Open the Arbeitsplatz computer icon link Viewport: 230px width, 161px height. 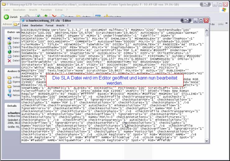coord(9,90)
